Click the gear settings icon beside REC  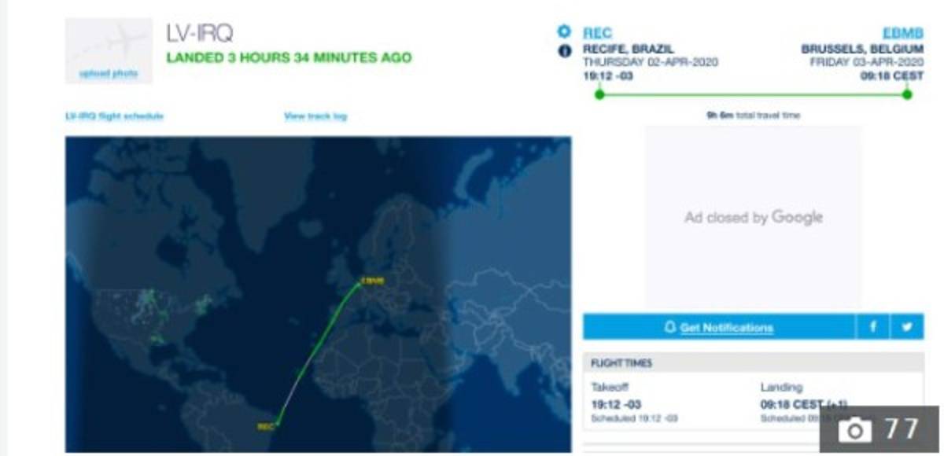tap(563, 32)
